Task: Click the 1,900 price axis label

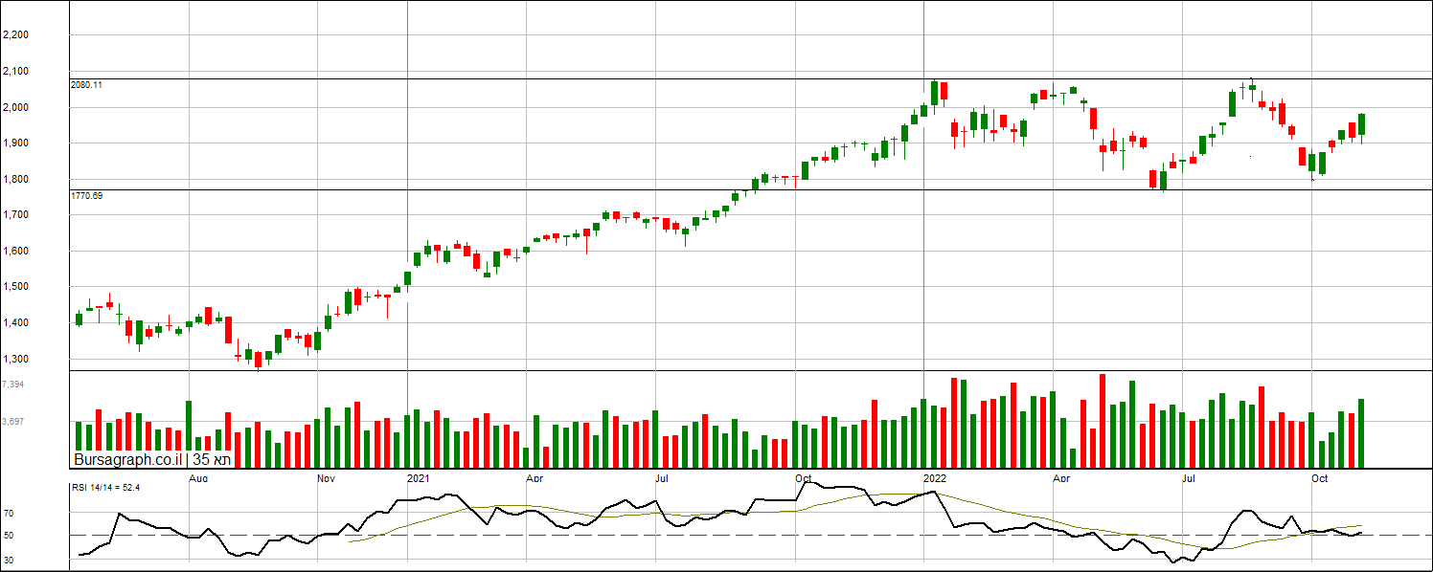Action: click(x=15, y=143)
